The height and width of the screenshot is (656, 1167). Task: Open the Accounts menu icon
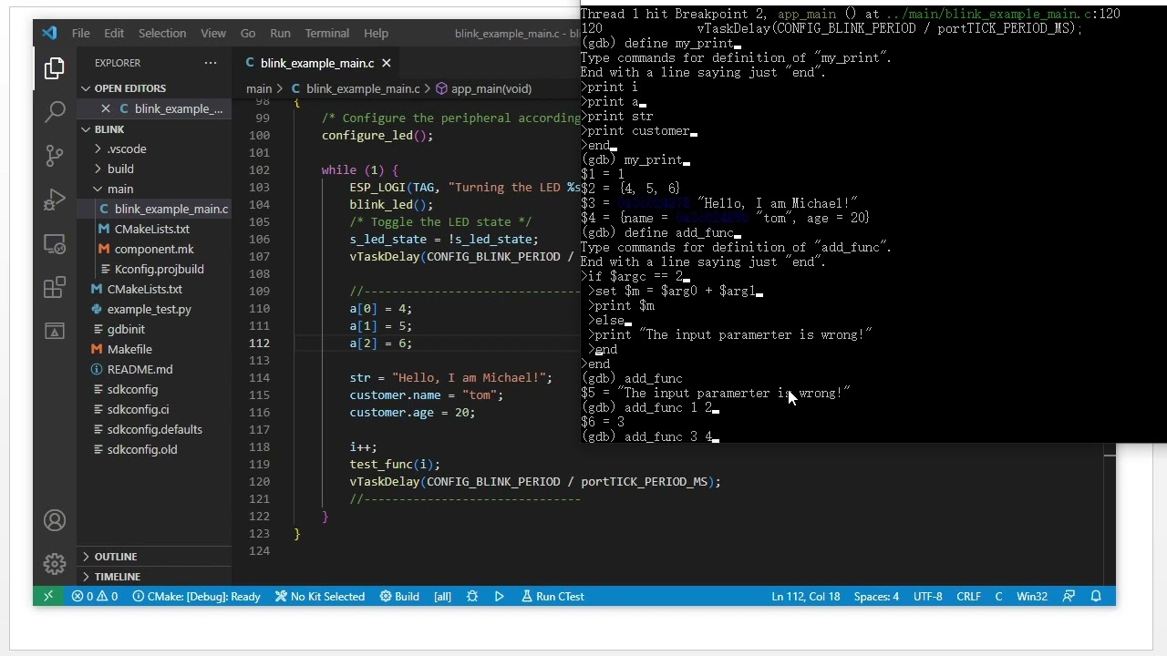[55, 520]
